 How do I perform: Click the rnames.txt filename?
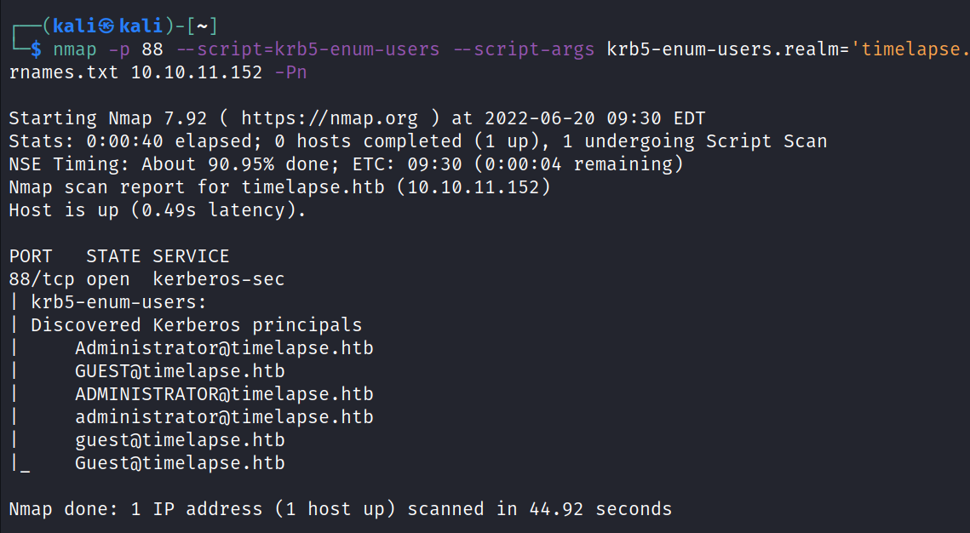pos(64,72)
